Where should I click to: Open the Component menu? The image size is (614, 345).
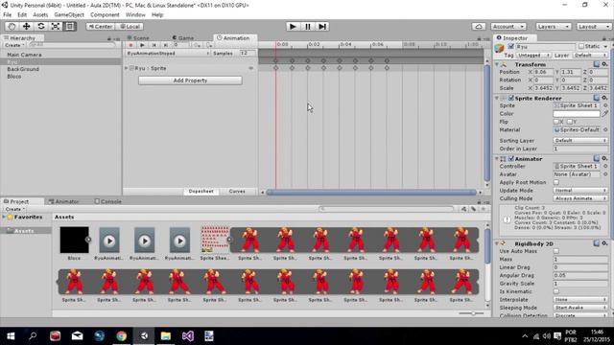point(105,15)
